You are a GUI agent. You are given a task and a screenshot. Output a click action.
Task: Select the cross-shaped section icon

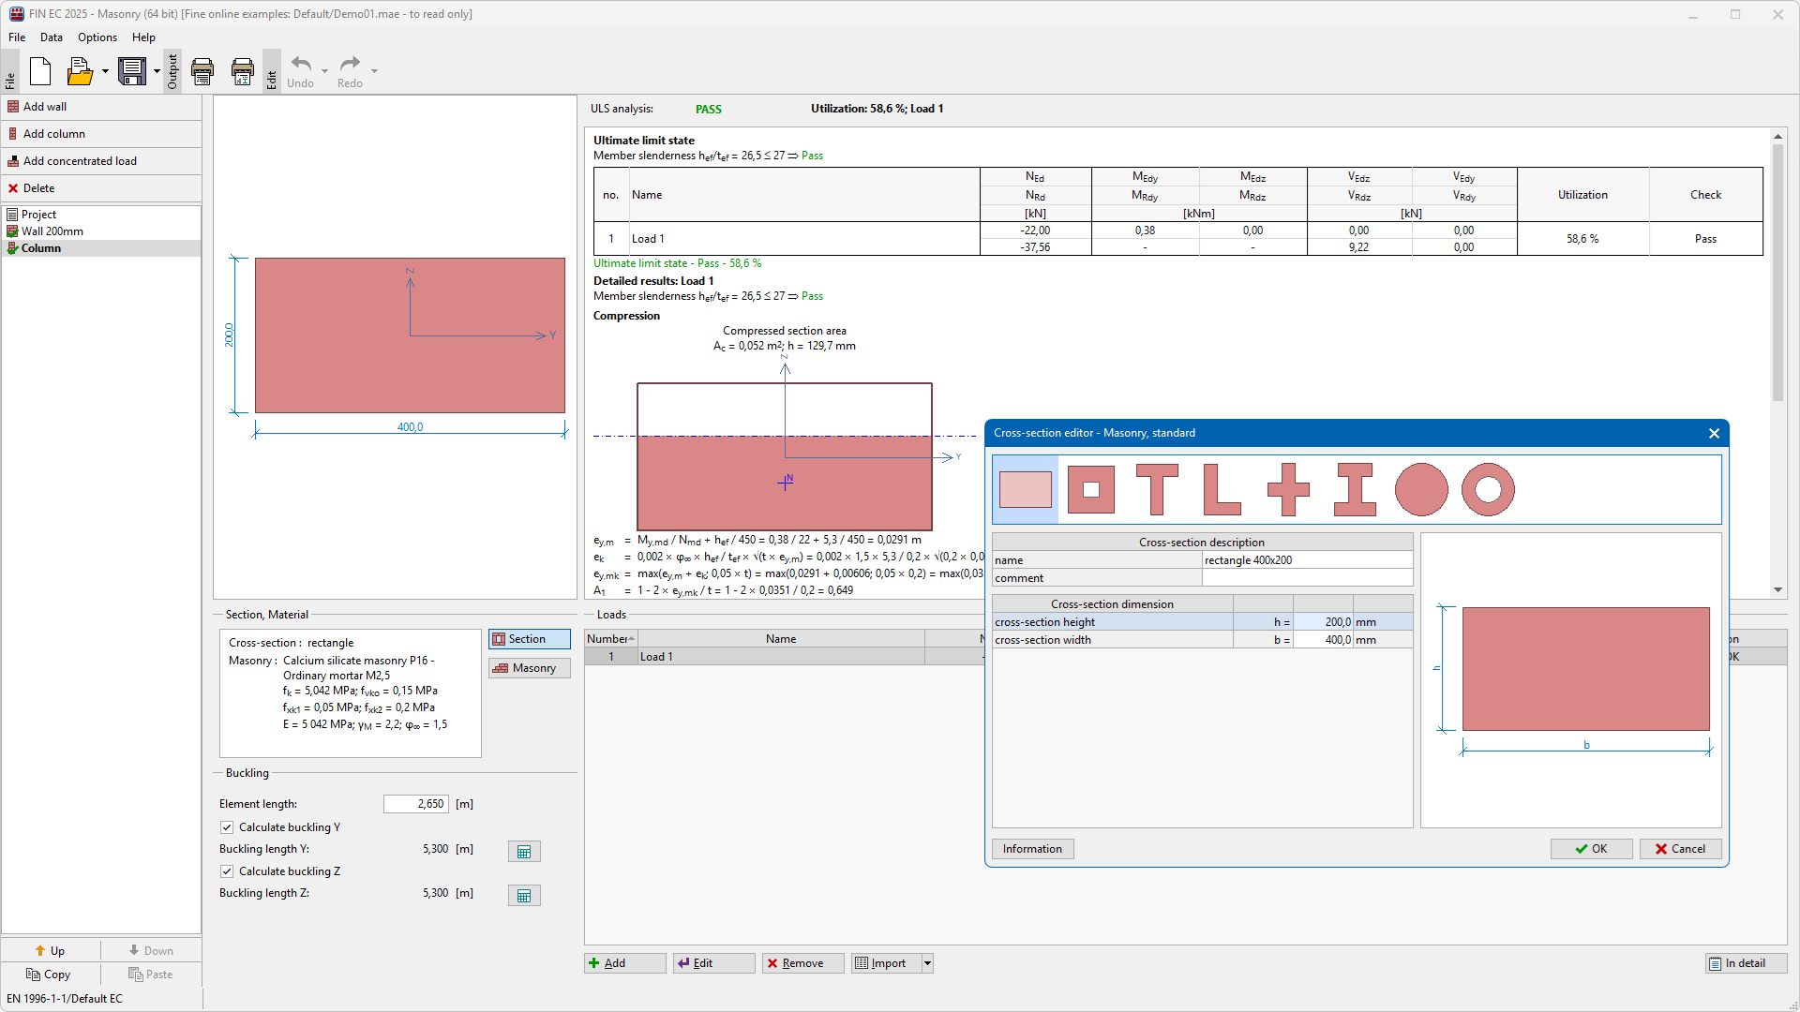click(x=1288, y=489)
